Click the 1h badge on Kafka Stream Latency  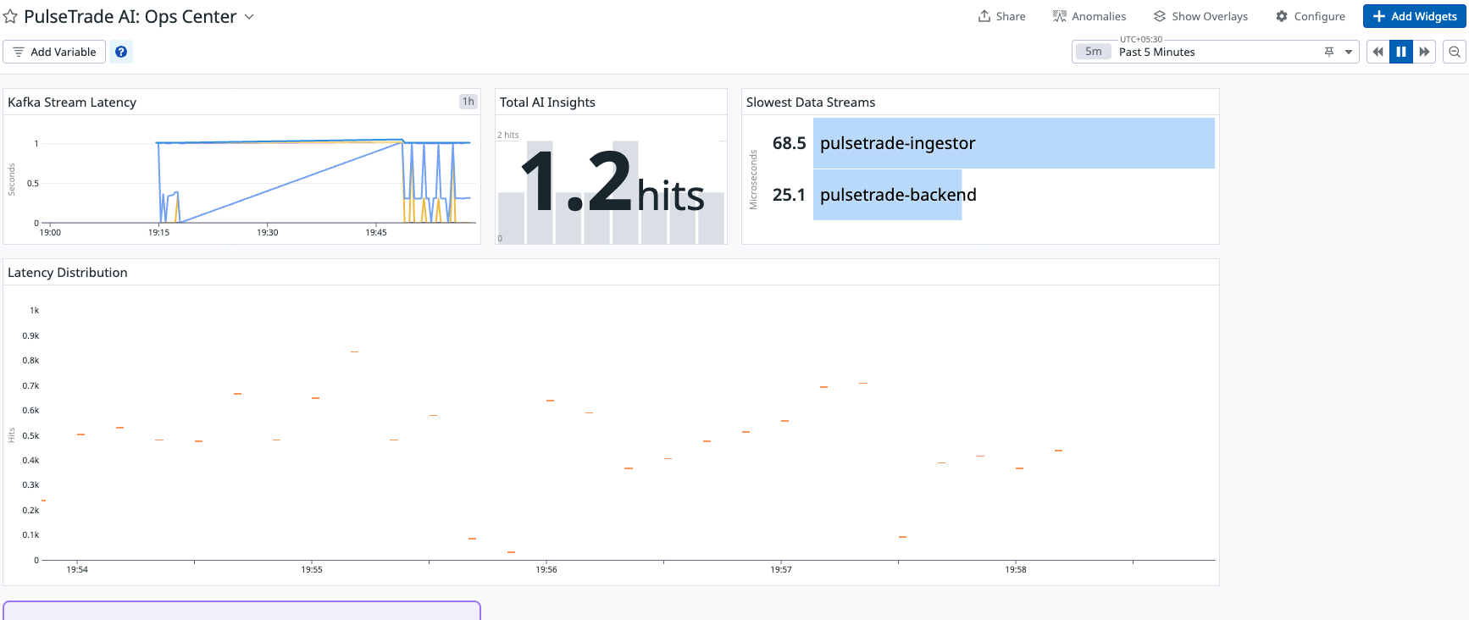coord(468,102)
